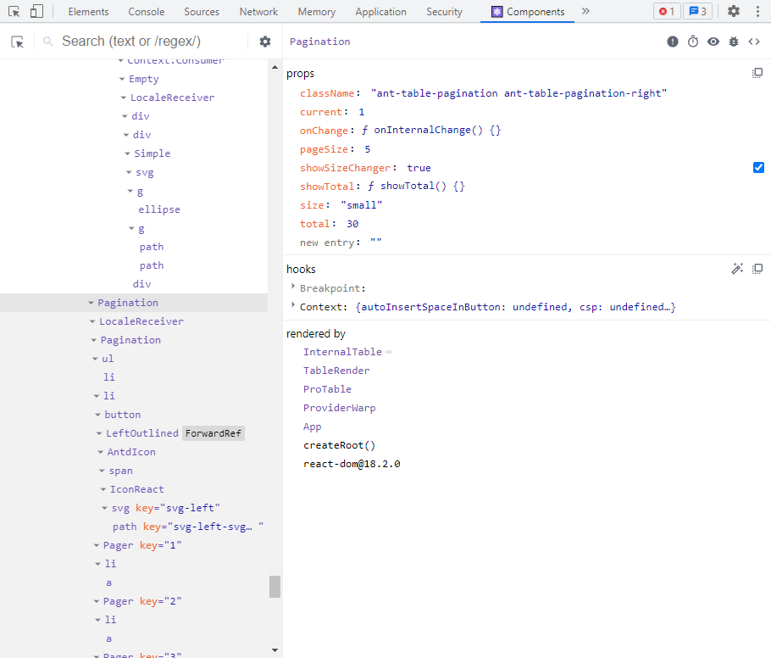Image resolution: width=771 pixels, height=658 pixels.
Task: Select Pager key 2 node
Action: click(142, 601)
